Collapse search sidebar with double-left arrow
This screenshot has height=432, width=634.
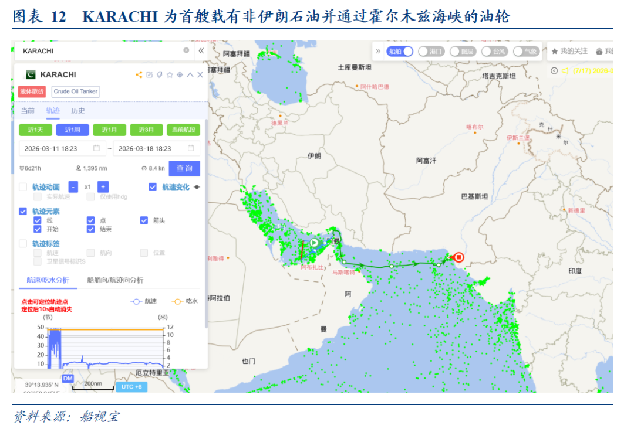point(201,51)
